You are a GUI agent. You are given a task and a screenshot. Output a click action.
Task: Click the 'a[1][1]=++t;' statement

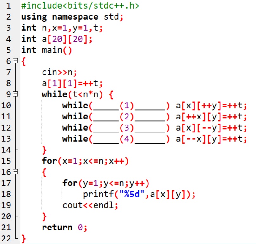72,83
